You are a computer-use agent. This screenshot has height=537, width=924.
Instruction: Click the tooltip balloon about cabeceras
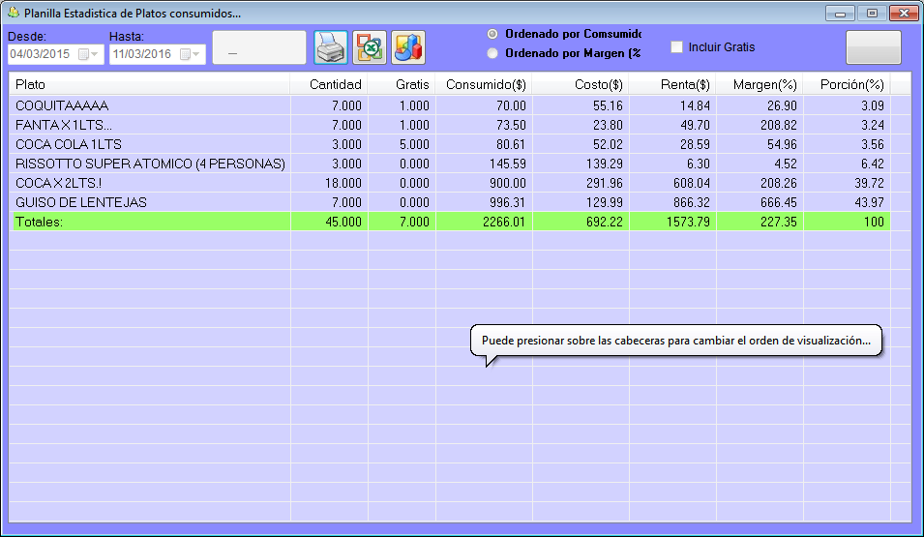[x=676, y=341]
